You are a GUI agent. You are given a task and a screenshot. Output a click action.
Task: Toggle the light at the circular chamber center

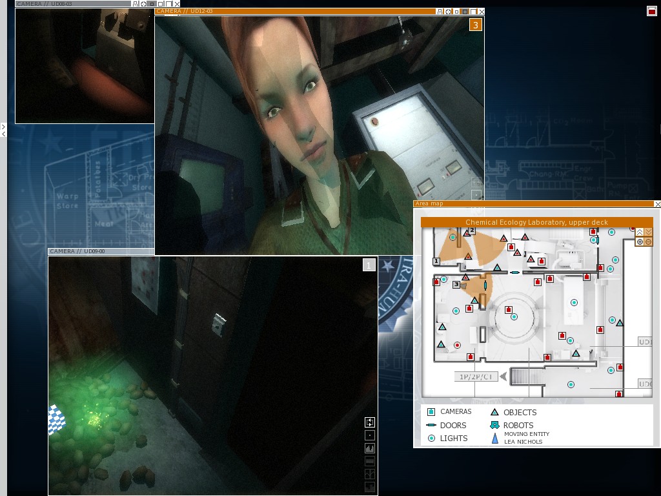click(x=514, y=316)
